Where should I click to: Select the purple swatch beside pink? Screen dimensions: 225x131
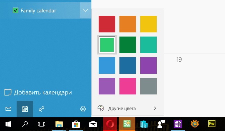tap(107, 86)
